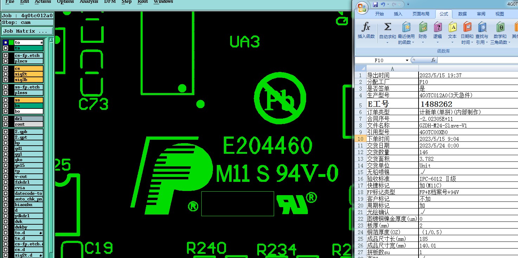Click the Logical (逻辑) functions book icon
Viewport: 518px width, 258px height.
click(x=438, y=27)
